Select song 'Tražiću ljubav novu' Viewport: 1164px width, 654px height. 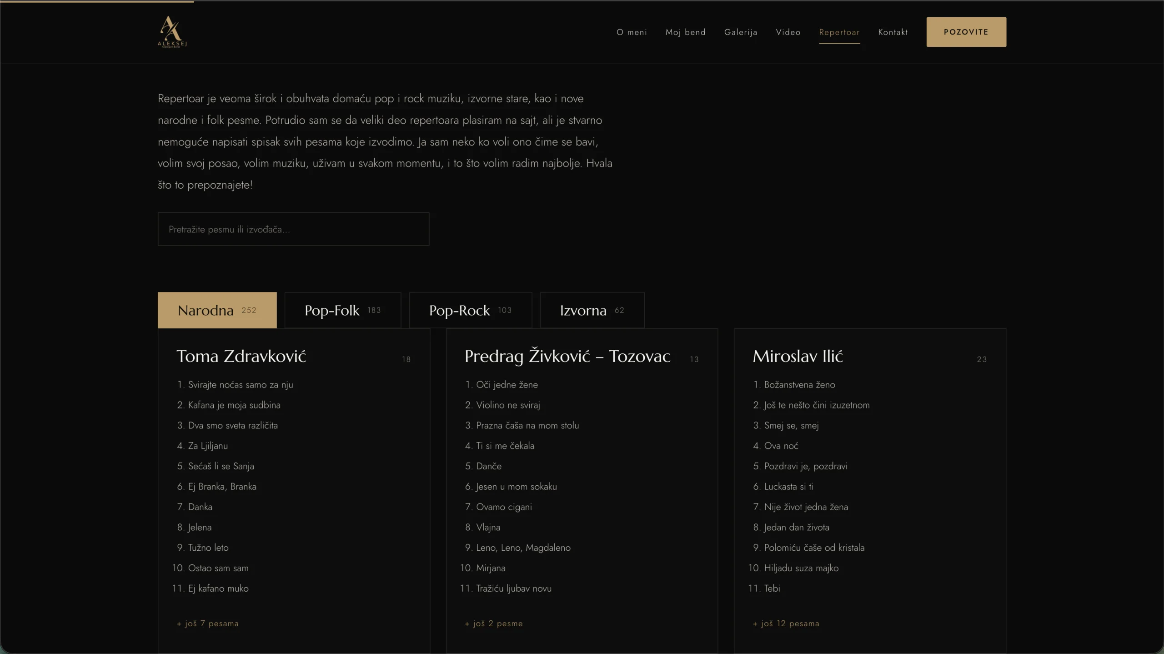[x=514, y=589]
